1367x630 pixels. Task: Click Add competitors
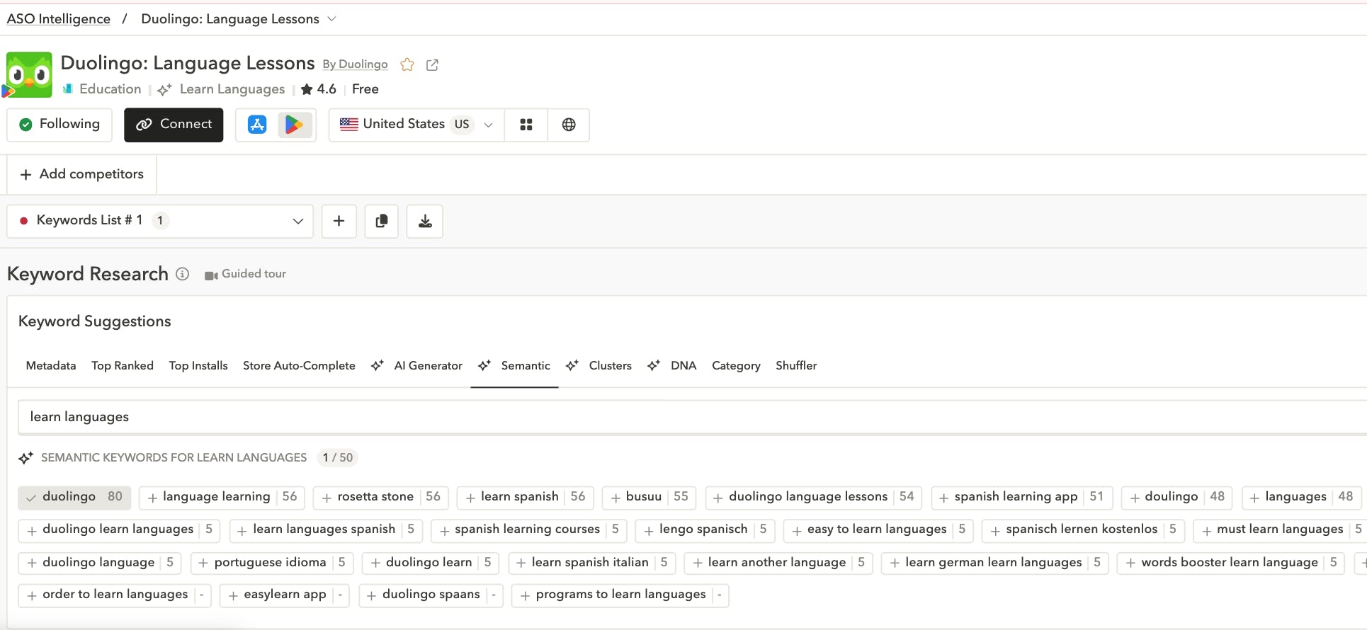(x=81, y=174)
